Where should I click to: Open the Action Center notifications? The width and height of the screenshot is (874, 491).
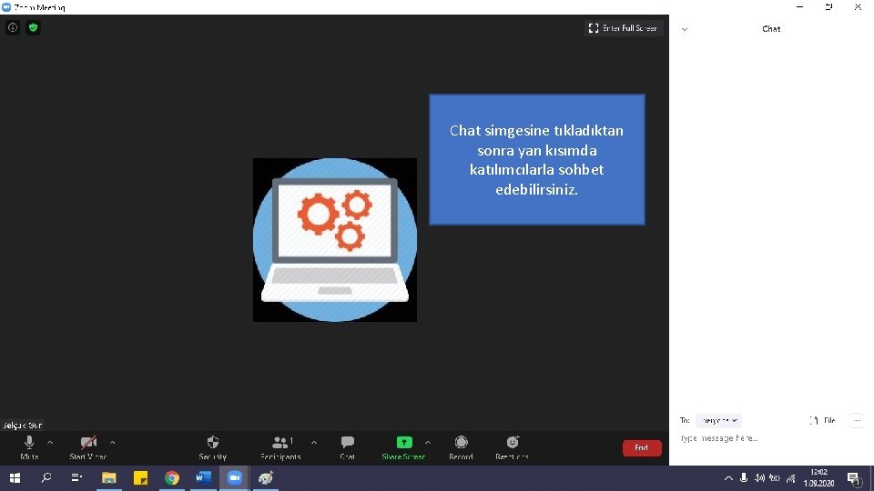(x=854, y=478)
